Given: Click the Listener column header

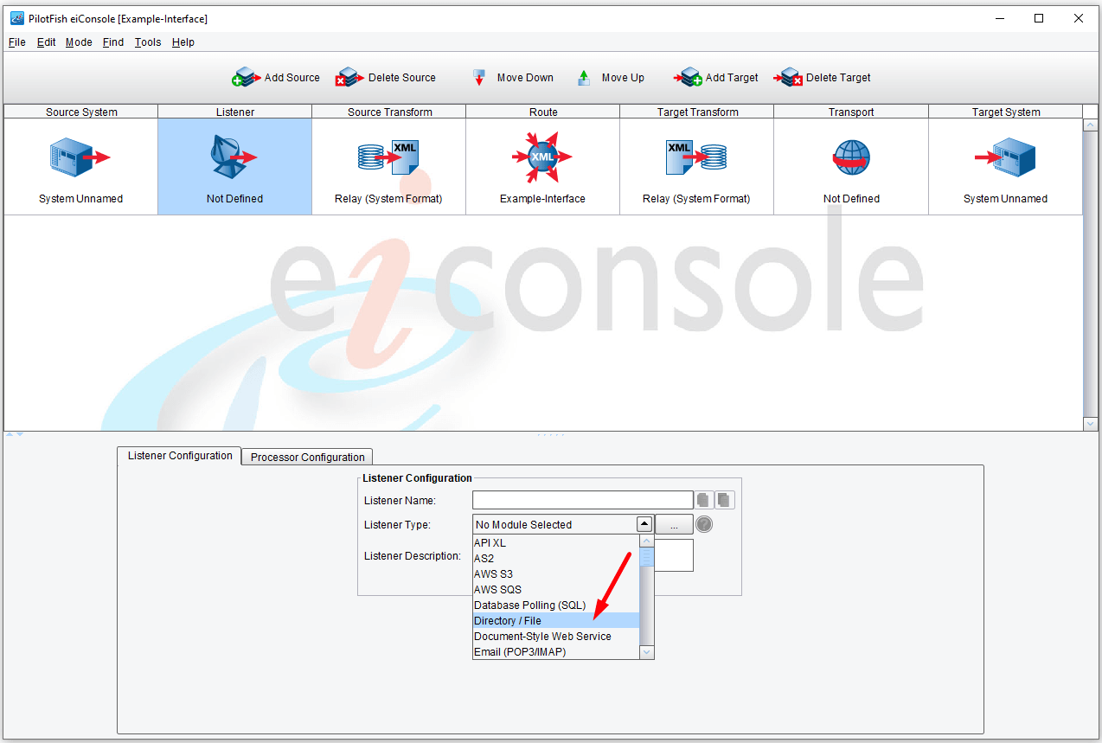Looking at the screenshot, I should click(x=234, y=112).
